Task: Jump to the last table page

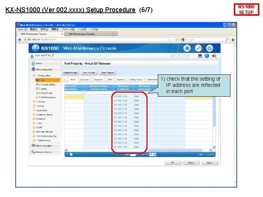Action: (147, 154)
